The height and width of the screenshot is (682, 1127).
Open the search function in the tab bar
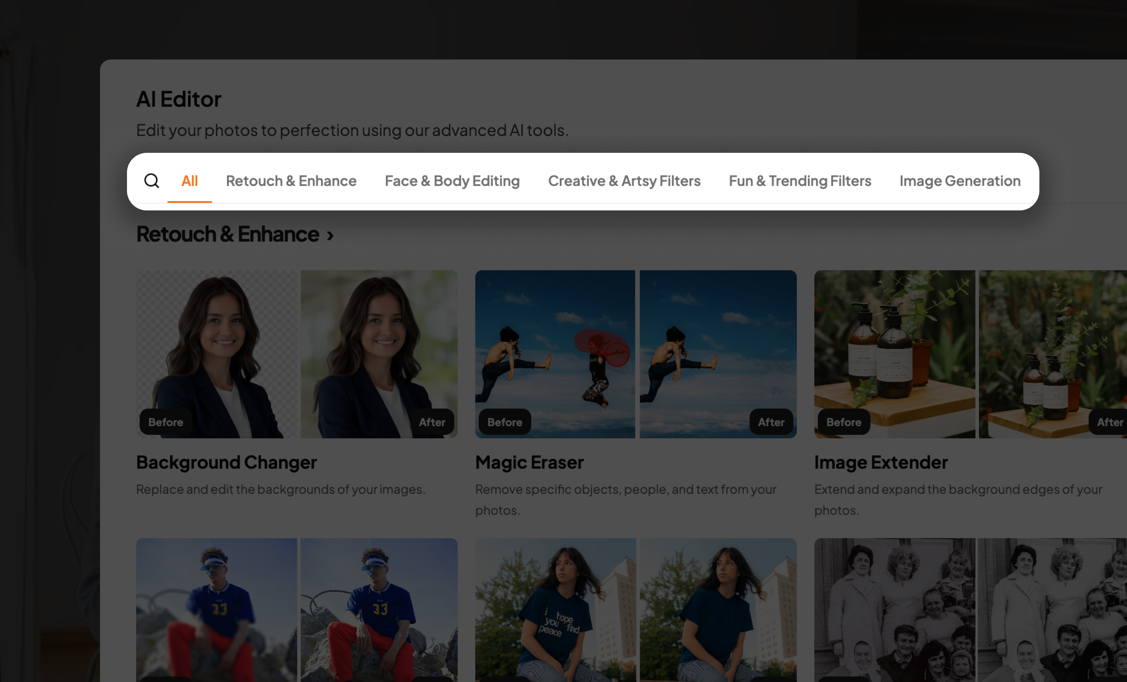(x=151, y=181)
